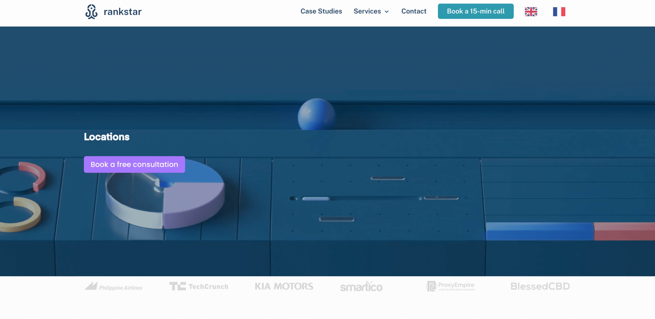Click the smartico logo

click(361, 287)
